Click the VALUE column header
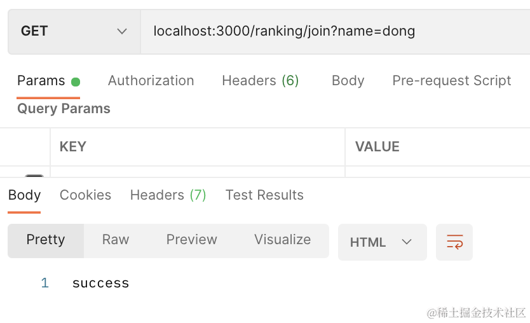This screenshot has width=530, height=323. click(x=377, y=147)
